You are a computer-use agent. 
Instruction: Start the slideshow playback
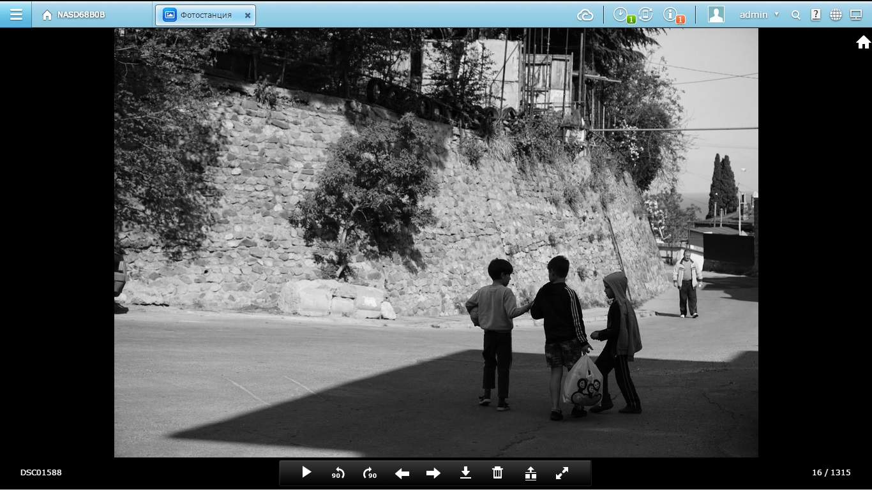pos(306,473)
